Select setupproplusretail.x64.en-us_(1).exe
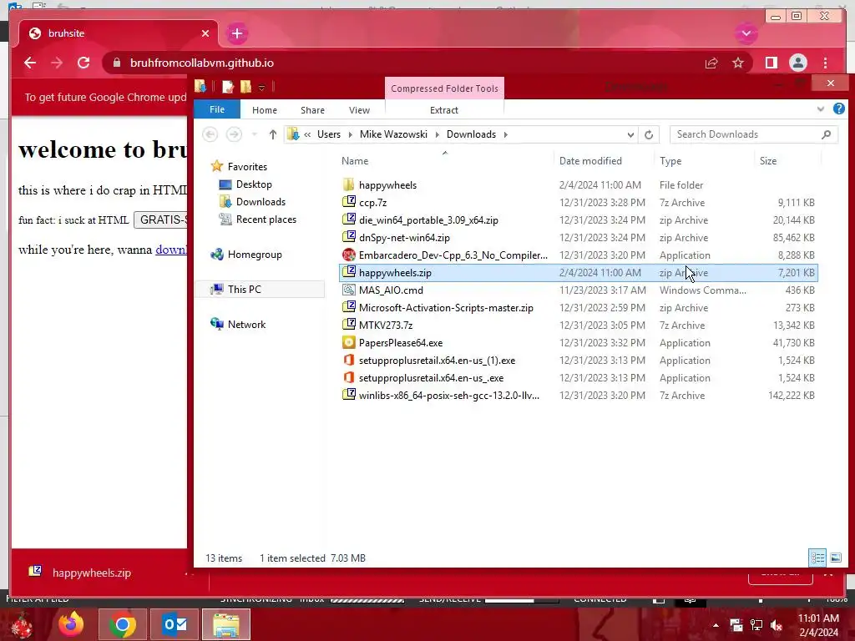The height and width of the screenshot is (641, 855). pyautogui.click(x=578, y=361)
